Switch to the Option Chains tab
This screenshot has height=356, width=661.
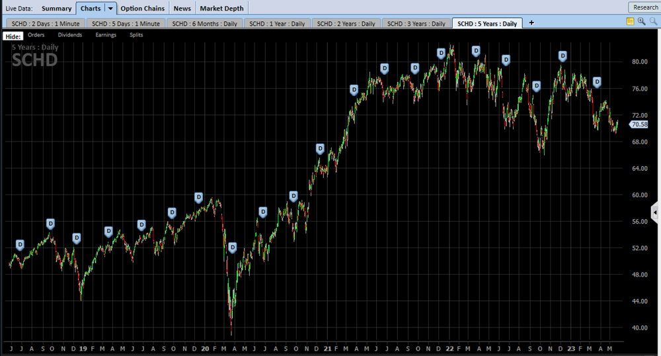pos(142,9)
